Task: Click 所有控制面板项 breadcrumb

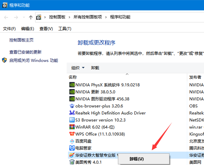Action: [88, 17]
